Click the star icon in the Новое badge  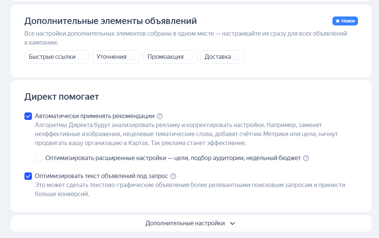(338, 21)
